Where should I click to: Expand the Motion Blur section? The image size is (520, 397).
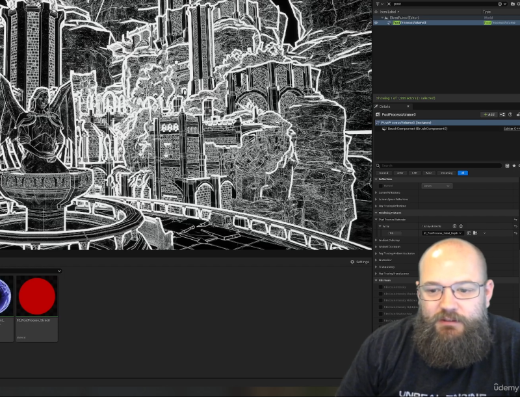tap(376, 260)
